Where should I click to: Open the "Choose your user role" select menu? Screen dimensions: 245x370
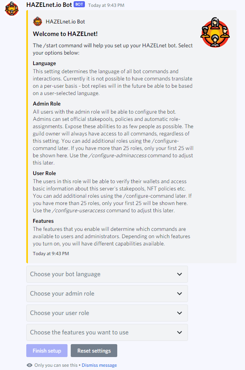pos(101,313)
